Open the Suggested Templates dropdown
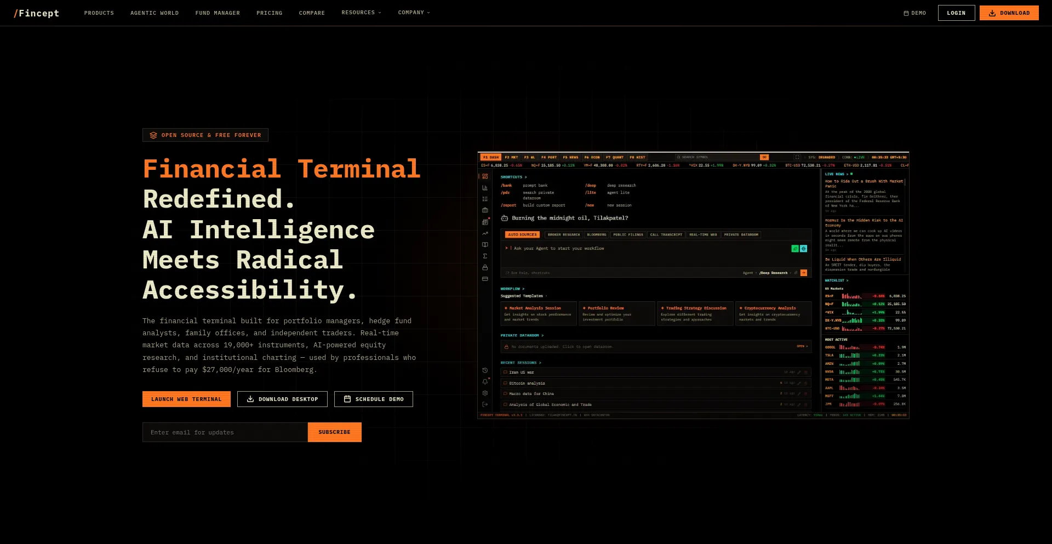The width and height of the screenshot is (1052, 544). 523,296
